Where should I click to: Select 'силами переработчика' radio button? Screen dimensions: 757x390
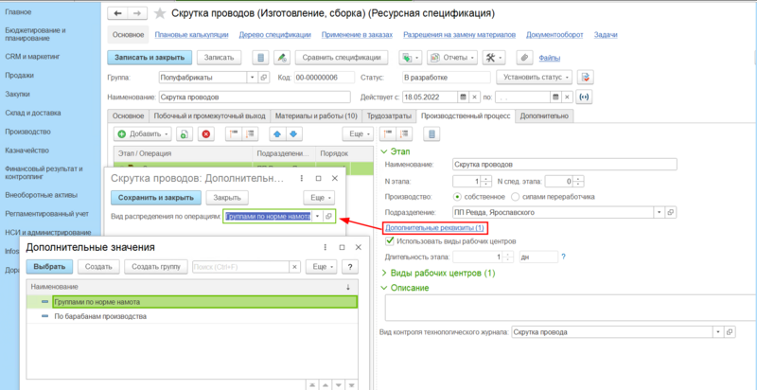[x=515, y=197]
